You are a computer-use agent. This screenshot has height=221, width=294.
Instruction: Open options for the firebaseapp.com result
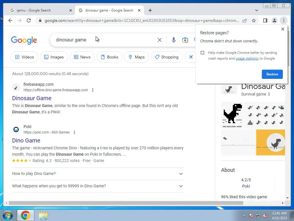(93, 90)
